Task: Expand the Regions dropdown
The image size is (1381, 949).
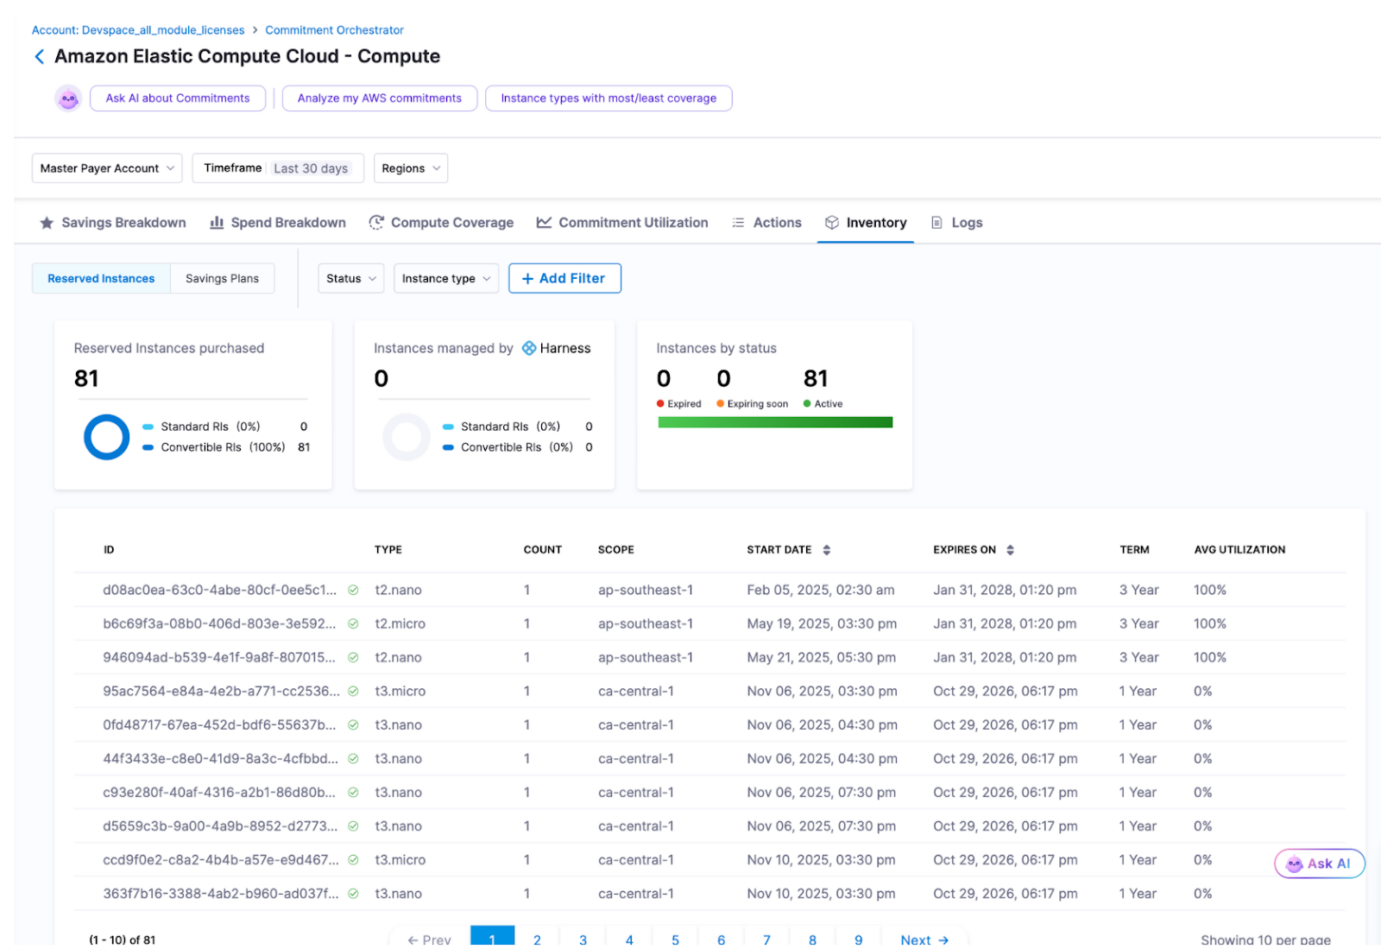Action: [x=411, y=168]
